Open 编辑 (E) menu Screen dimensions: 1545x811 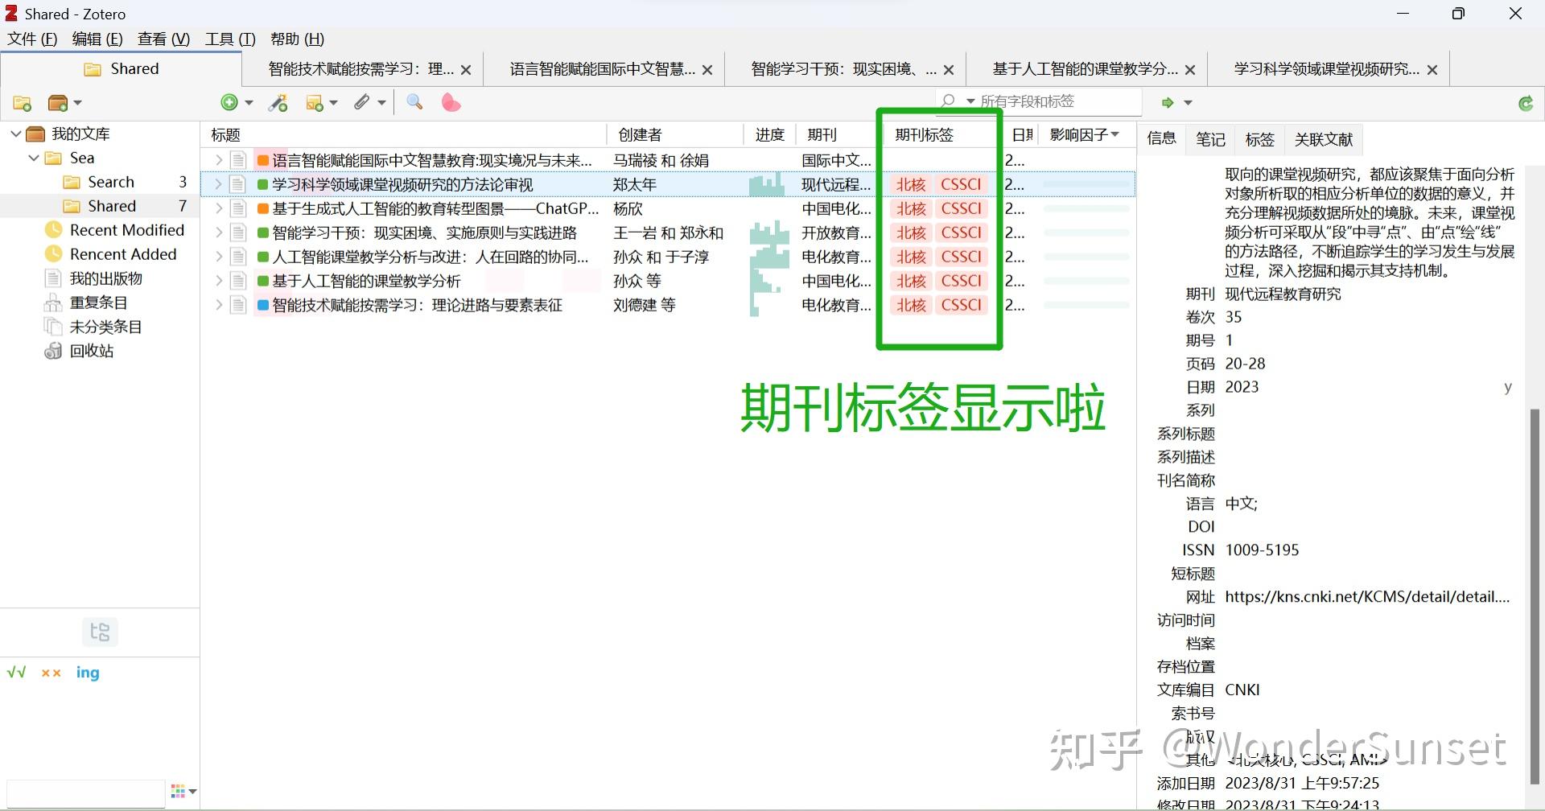[x=97, y=39]
